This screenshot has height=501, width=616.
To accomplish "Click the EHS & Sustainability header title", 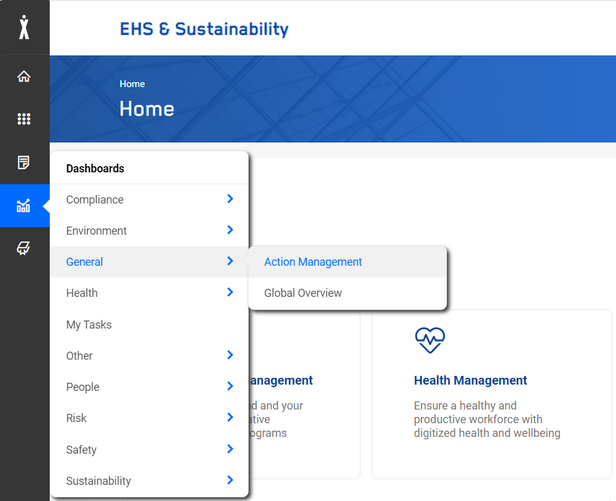I will (204, 29).
